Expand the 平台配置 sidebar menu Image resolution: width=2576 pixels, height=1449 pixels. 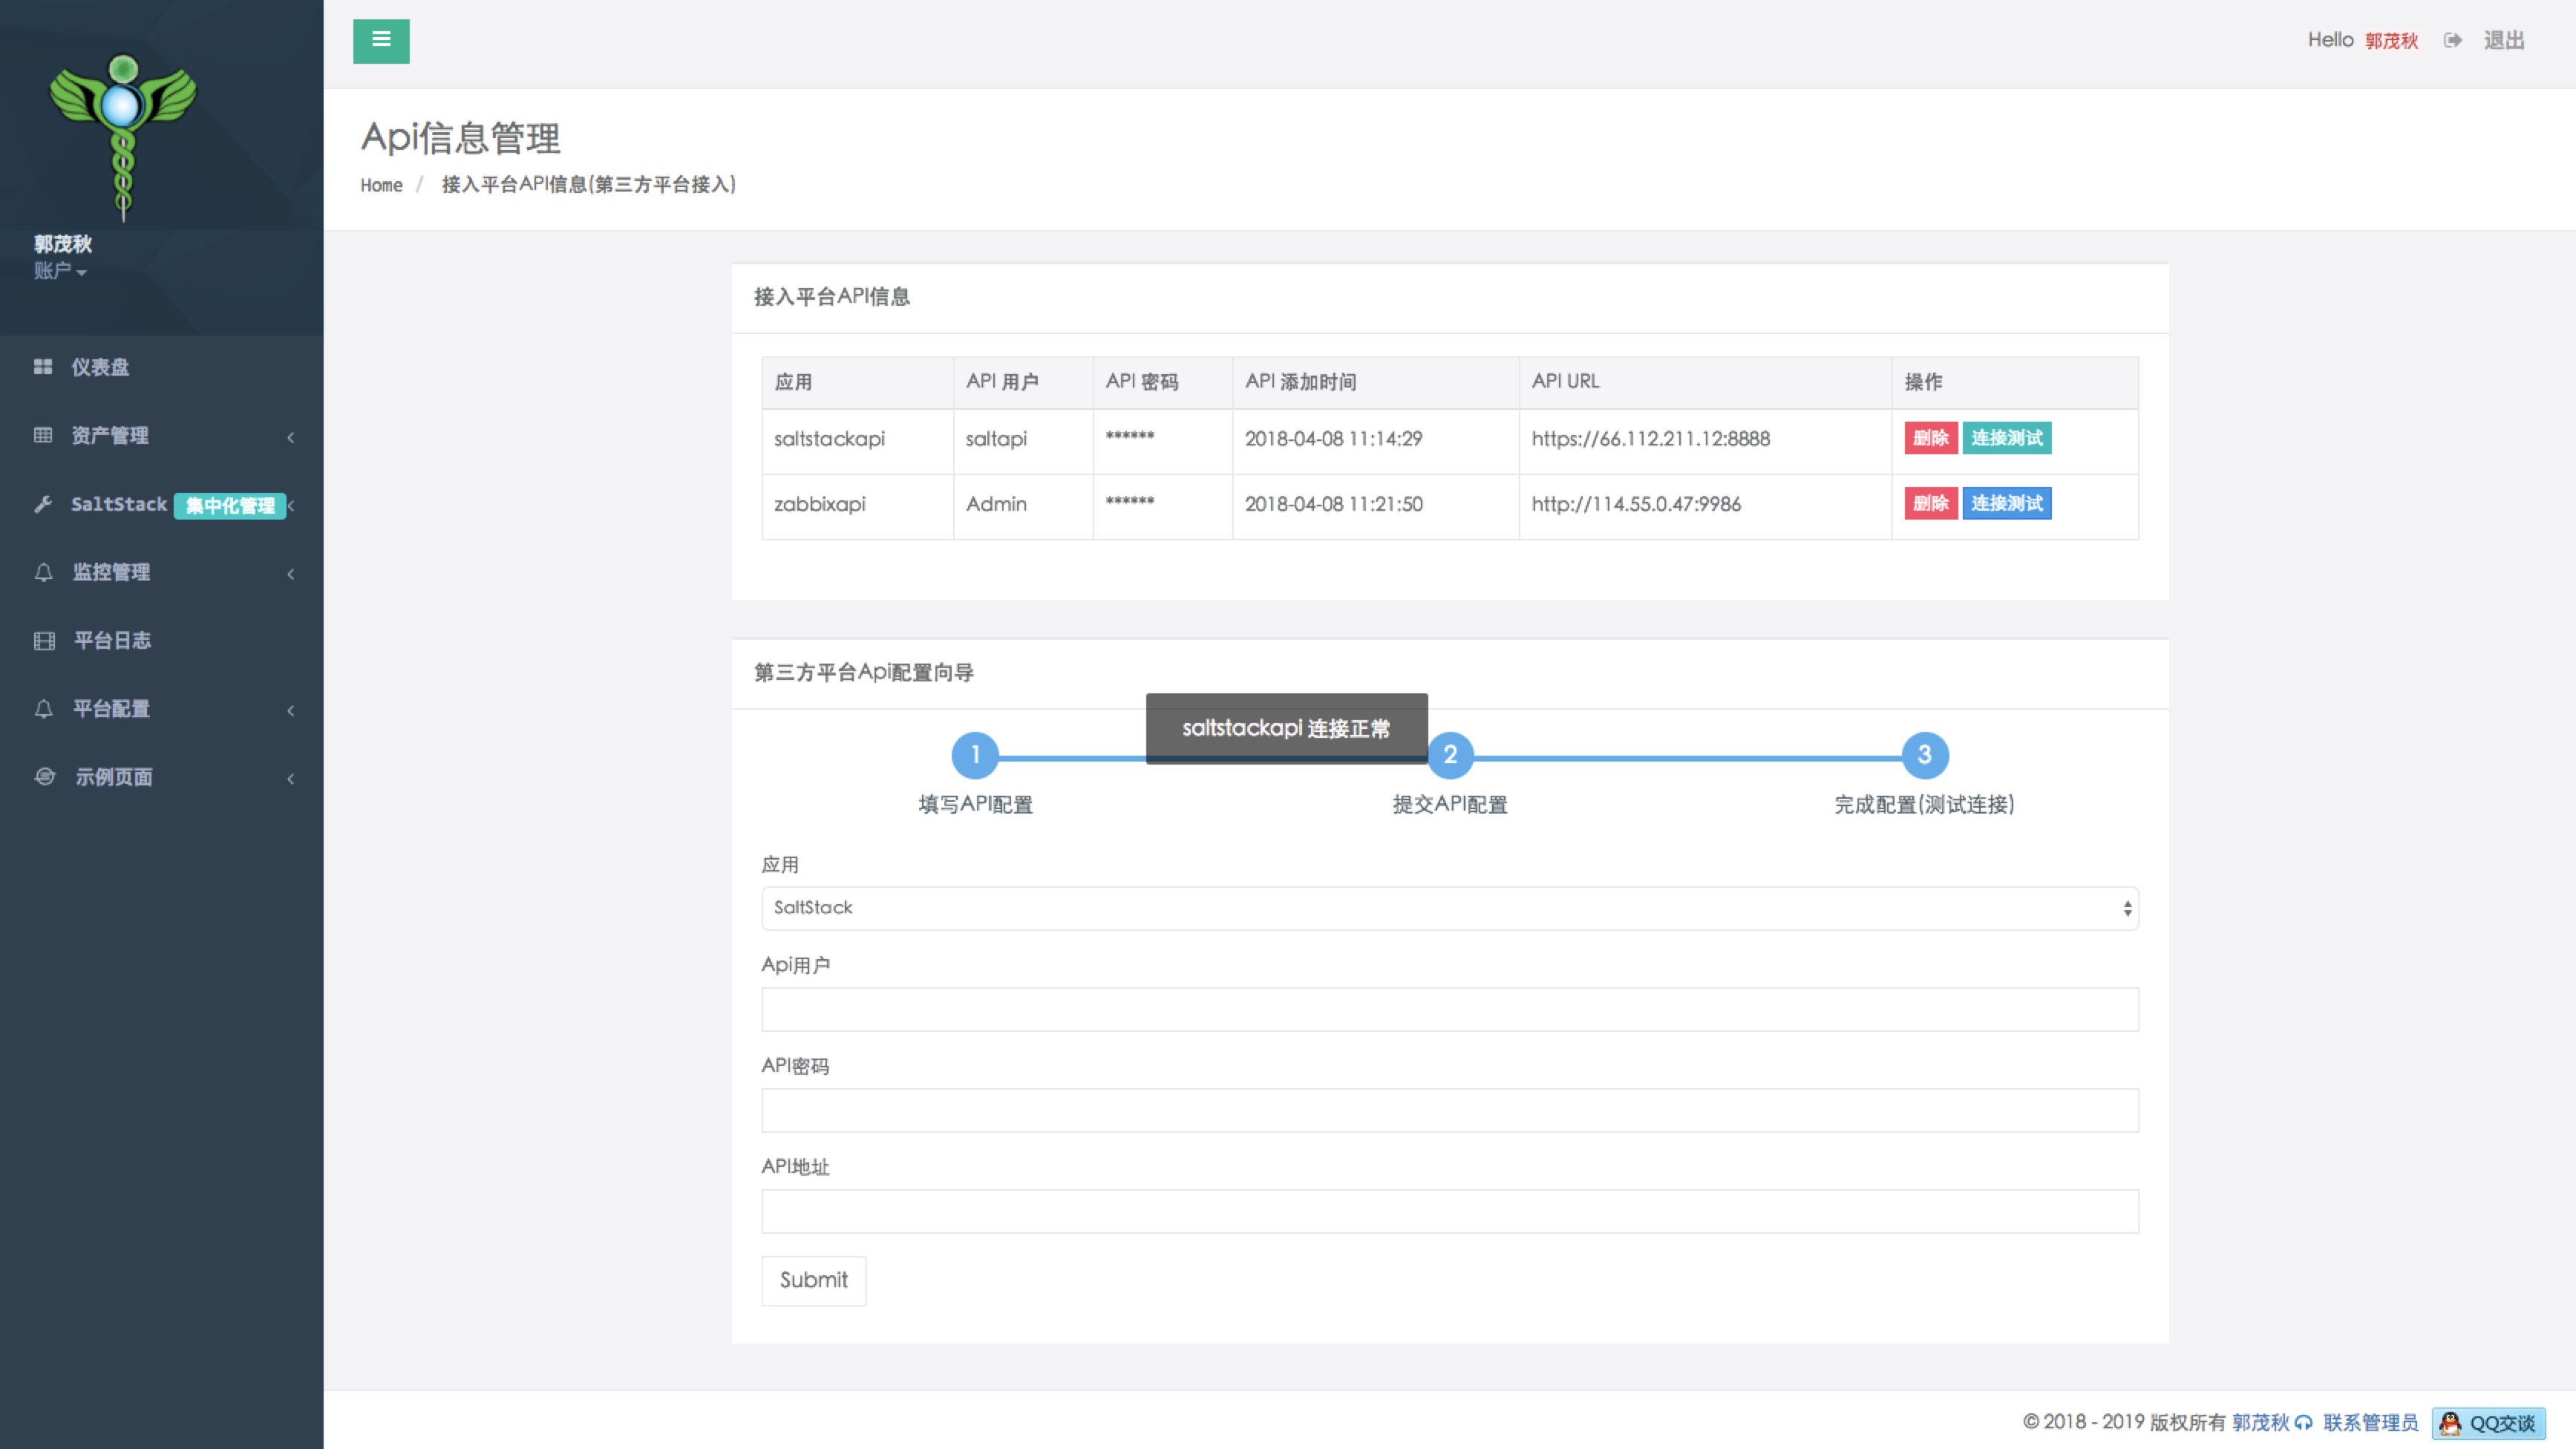click(x=112, y=709)
